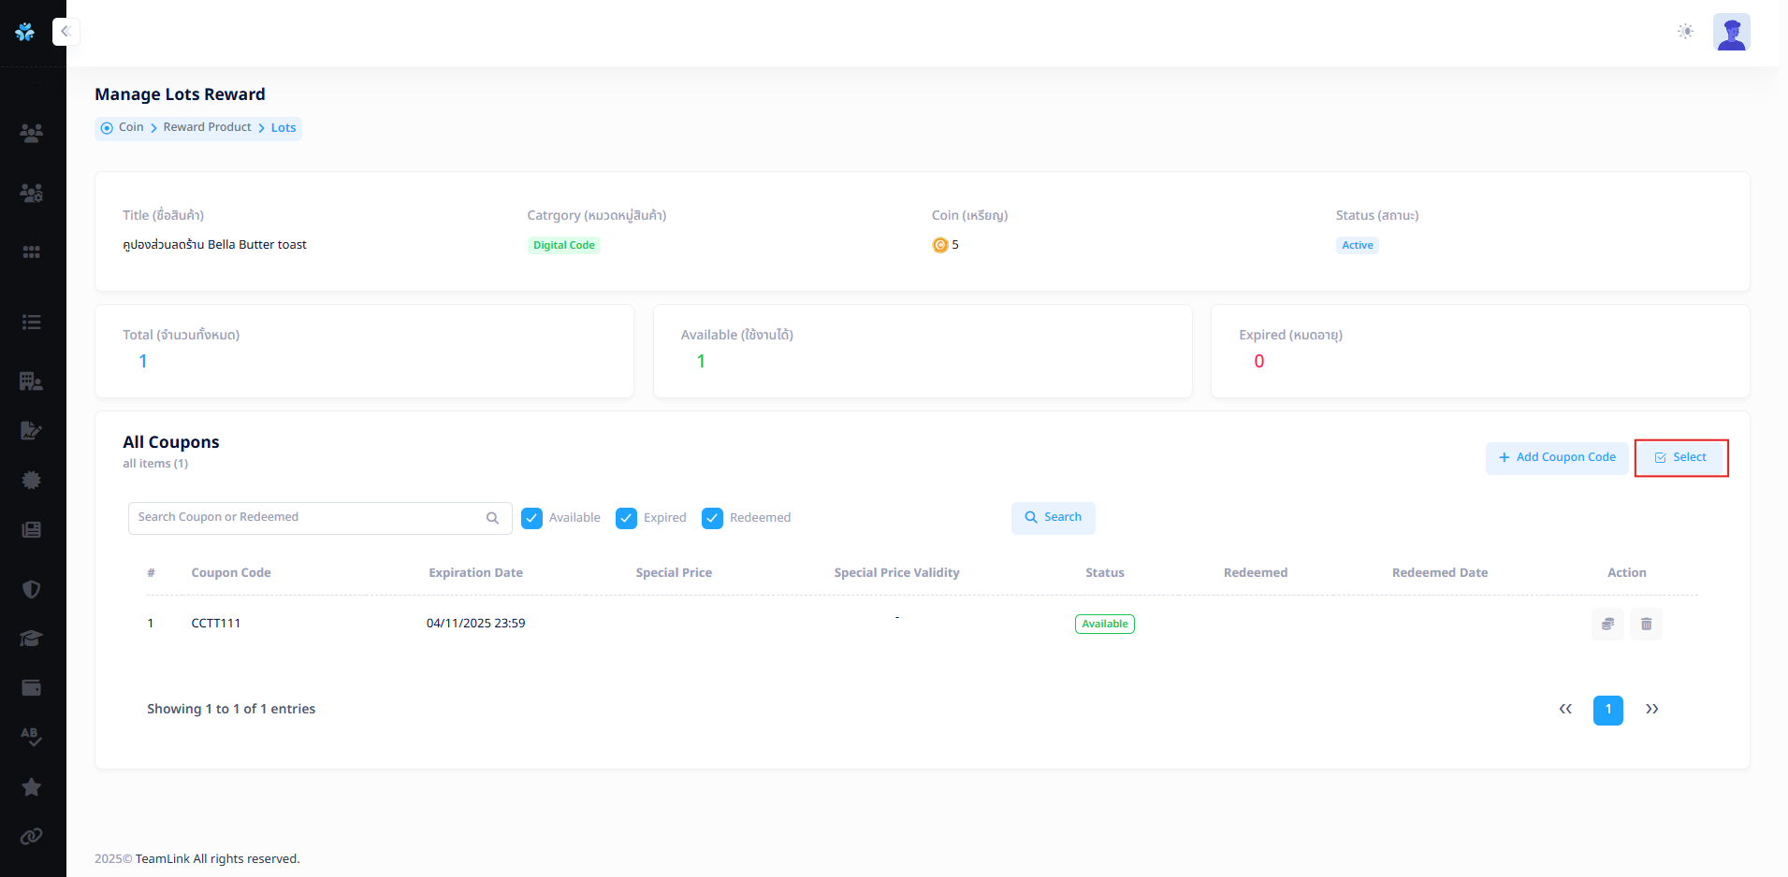
Task: Delete coupon CCTT111 with trash icon
Action: pyautogui.click(x=1646, y=624)
